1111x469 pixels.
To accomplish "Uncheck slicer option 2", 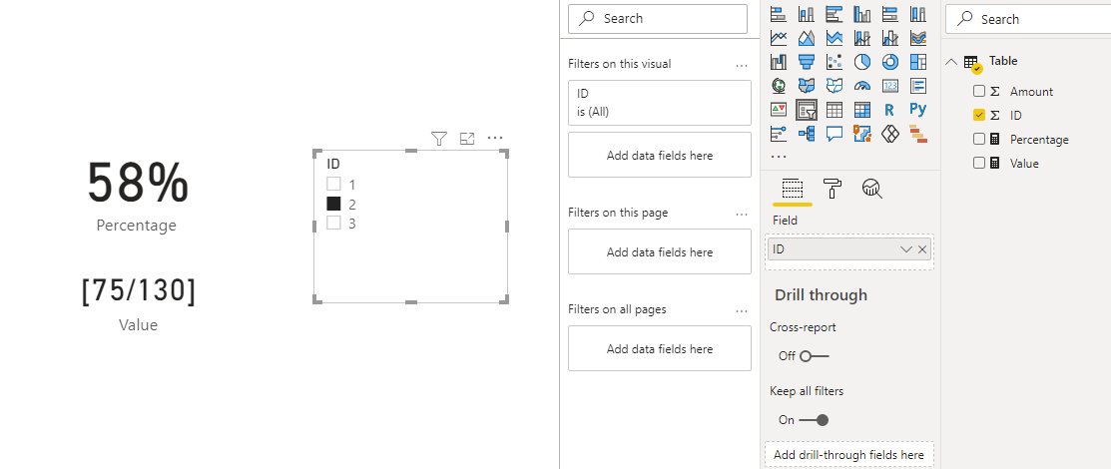I will click(x=333, y=204).
